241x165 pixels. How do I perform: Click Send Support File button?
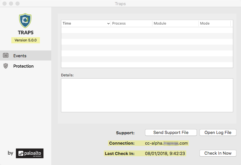point(171,133)
